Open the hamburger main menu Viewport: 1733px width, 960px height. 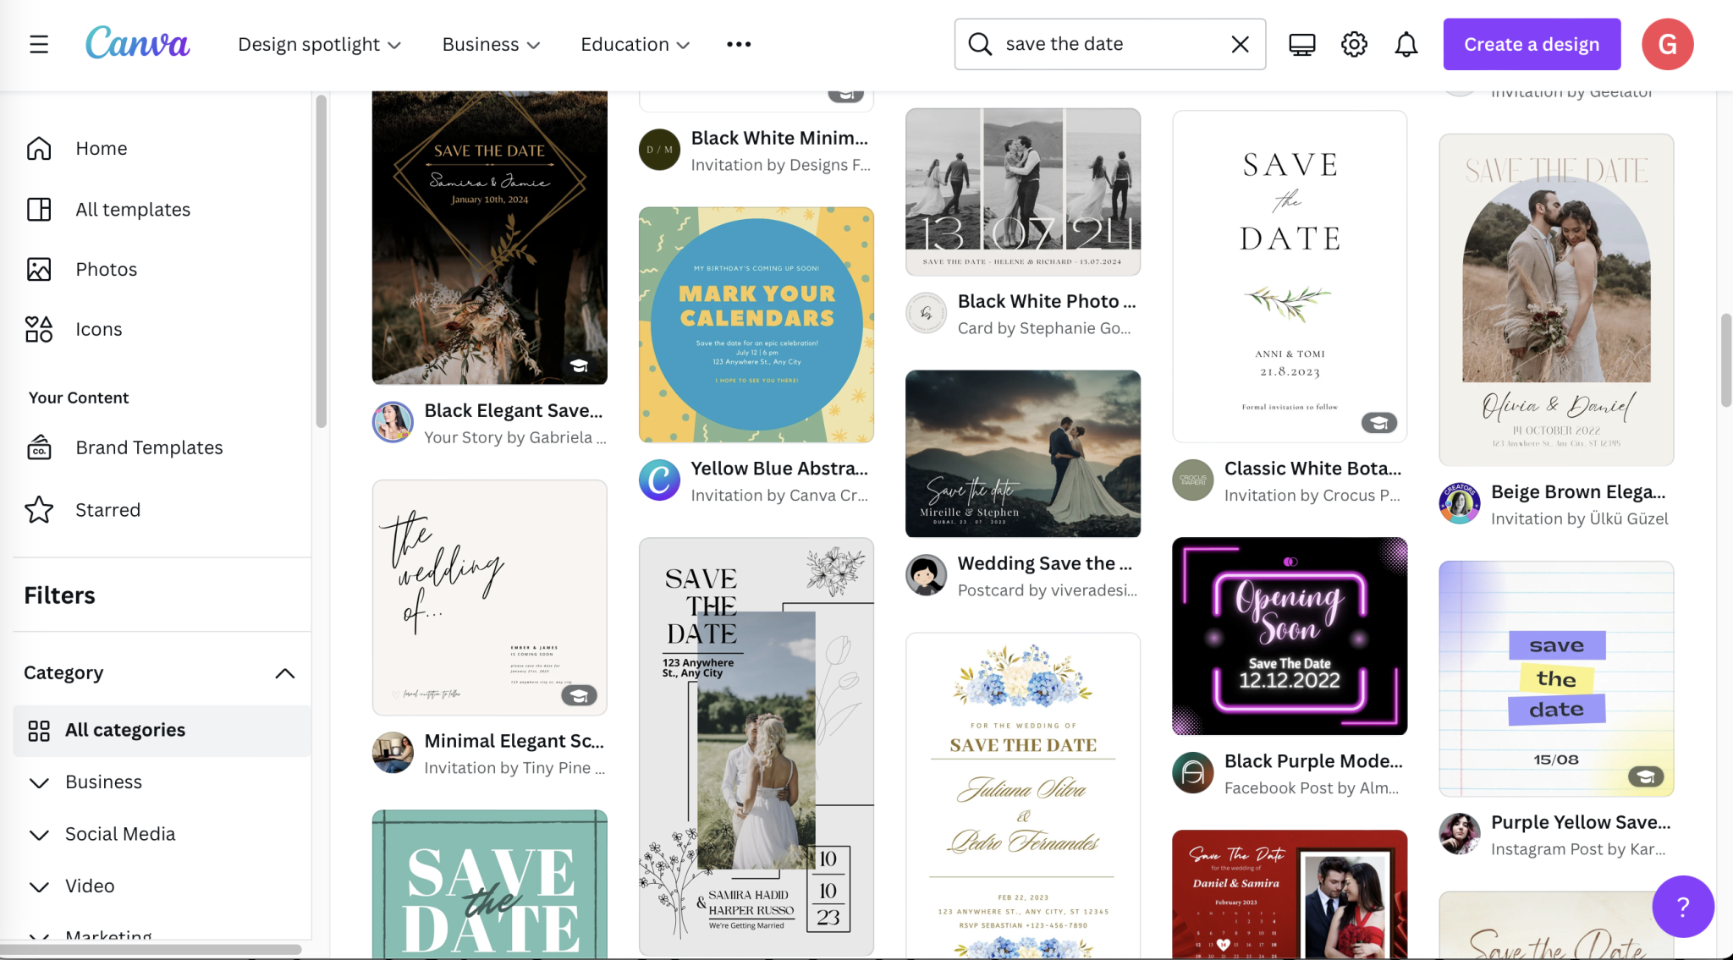pyautogui.click(x=39, y=44)
